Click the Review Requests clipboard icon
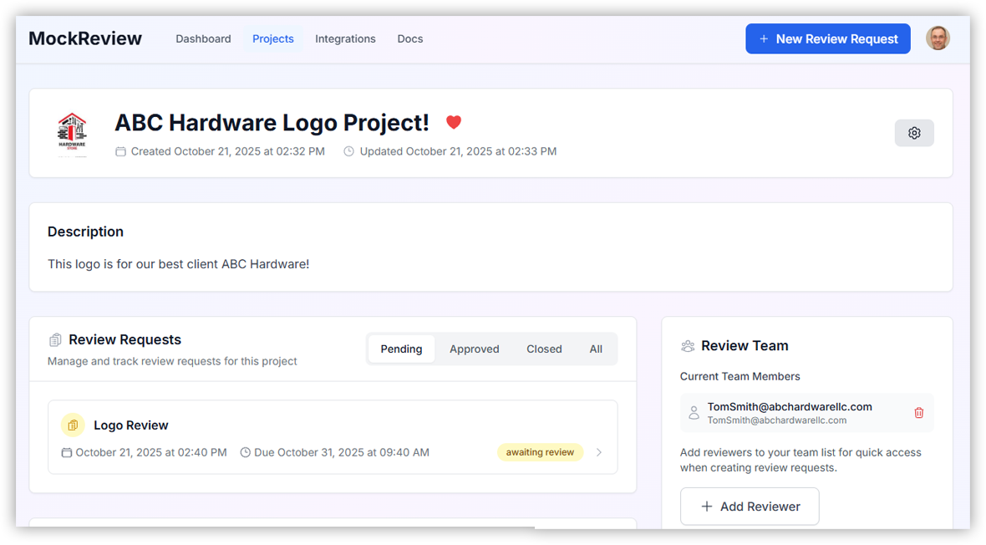The width and height of the screenshot is (986, 545). [55, 340]
